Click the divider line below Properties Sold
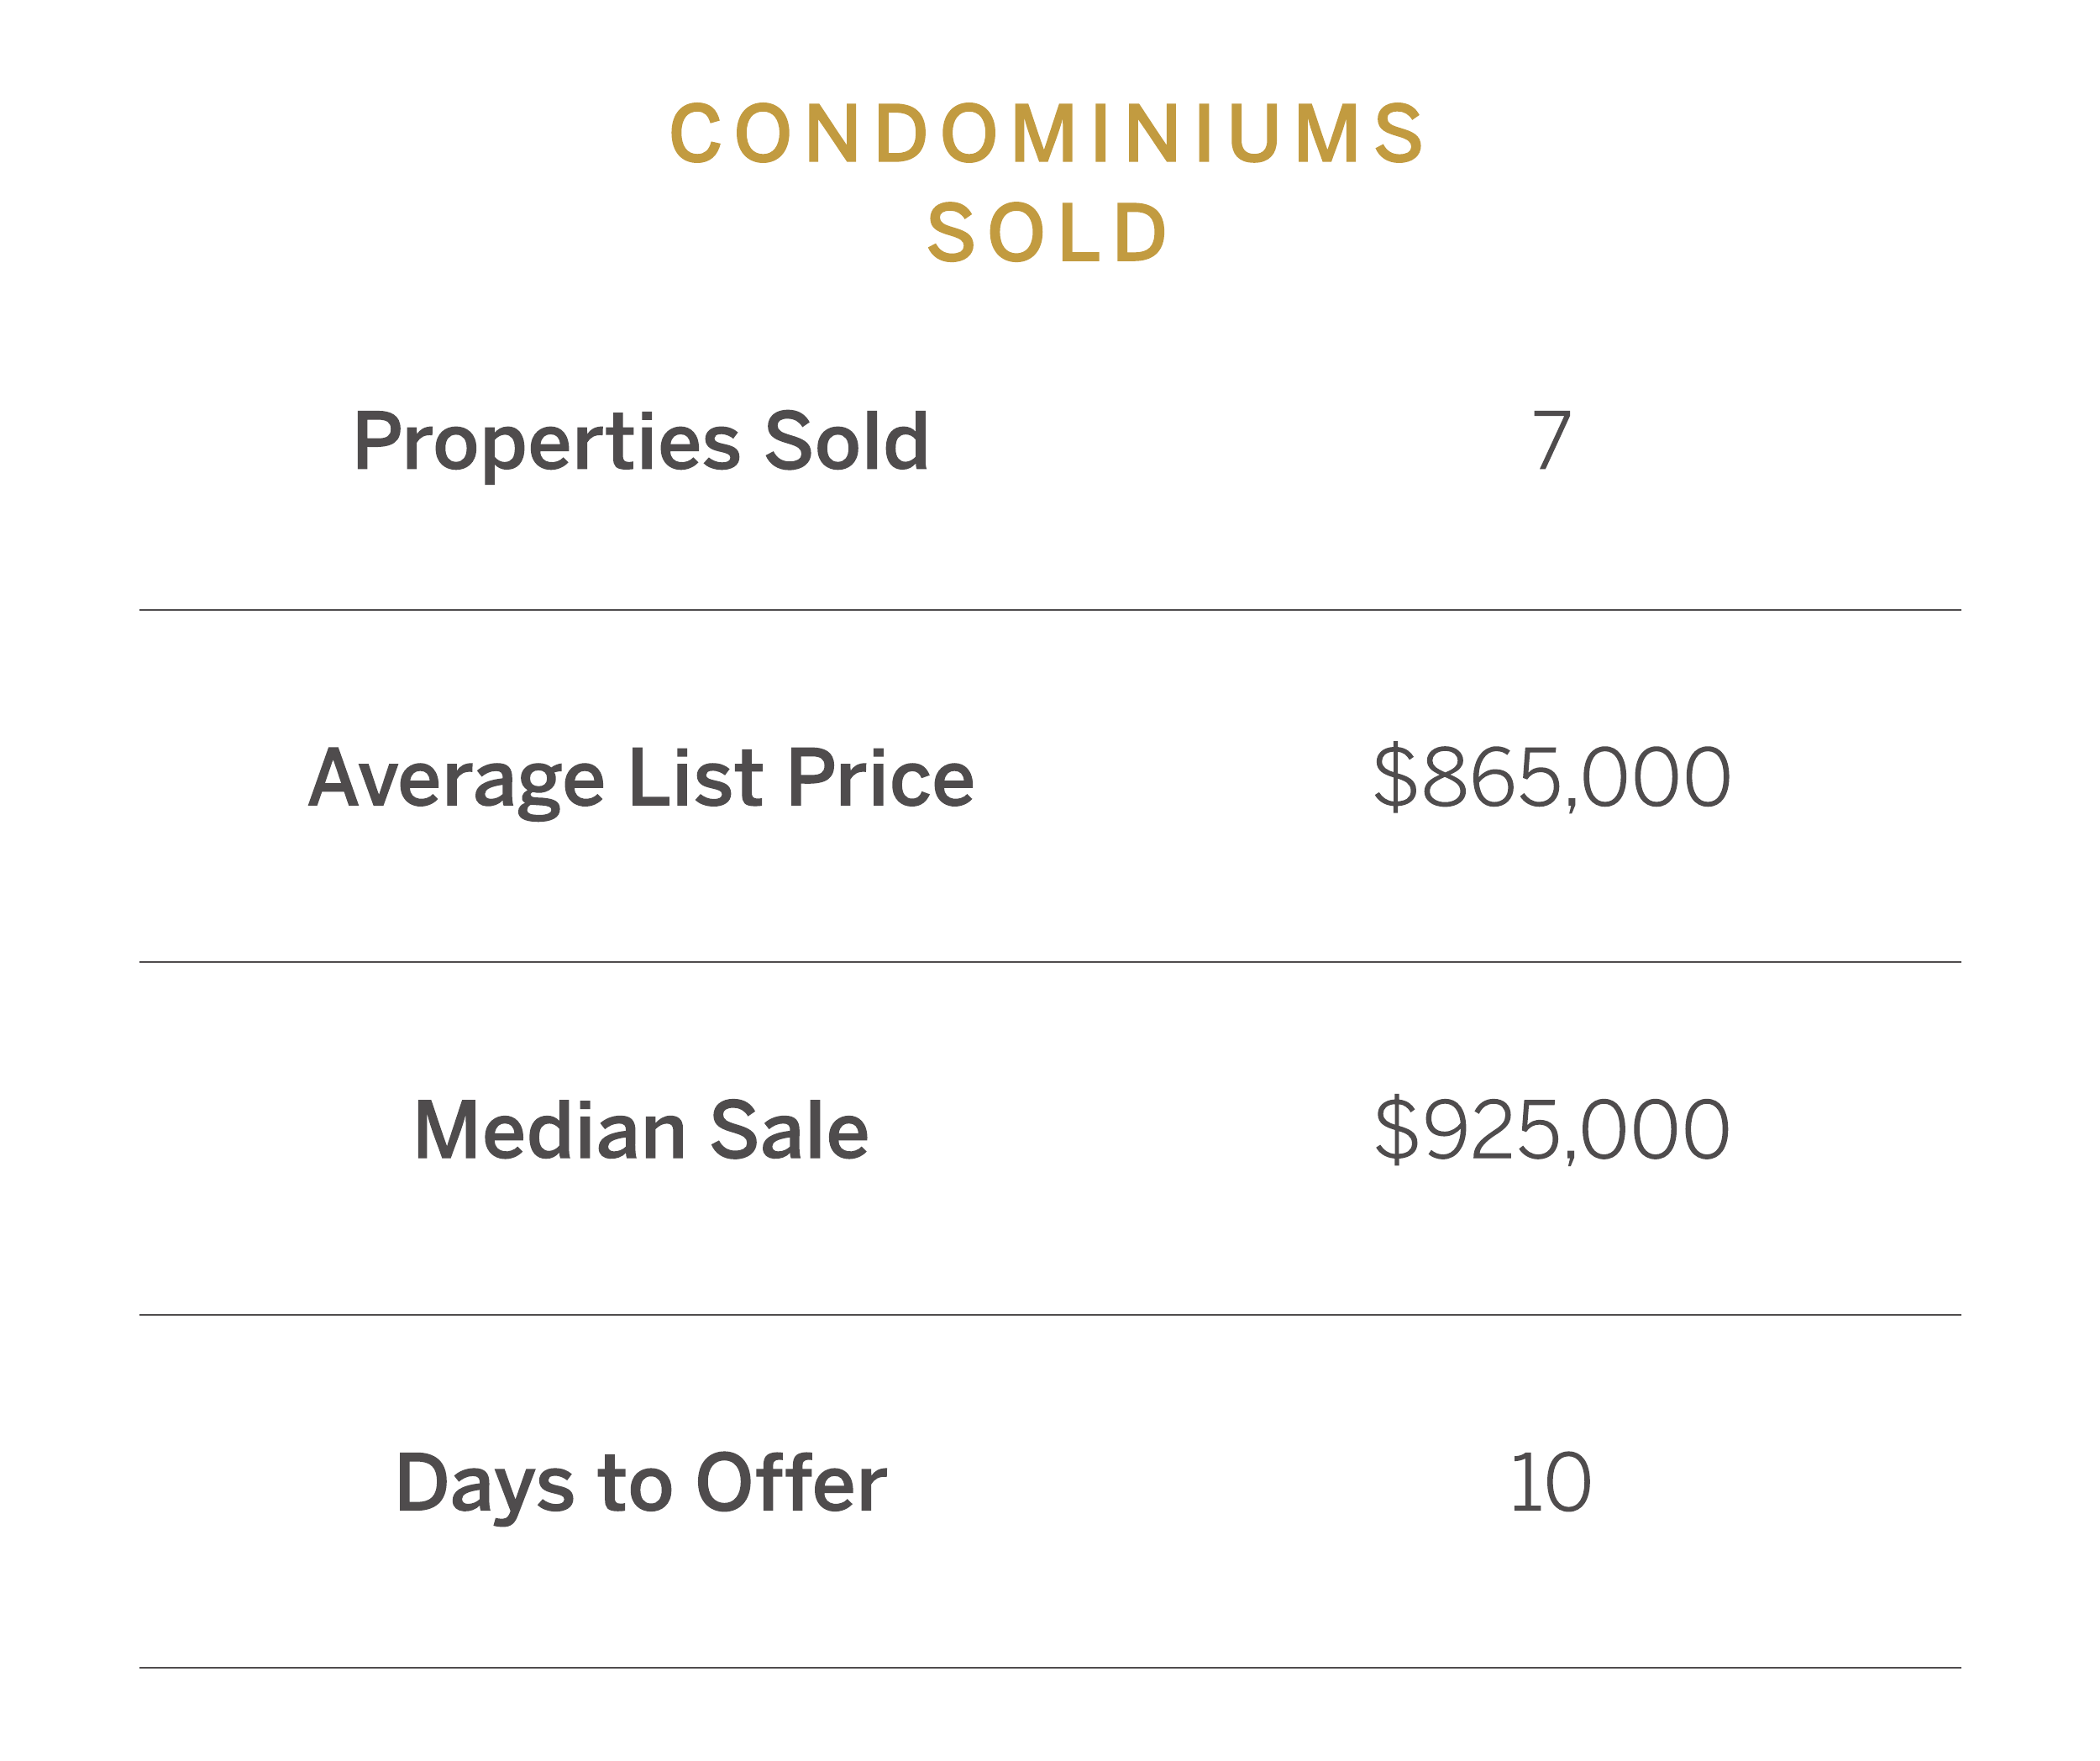Viewport: 2100px width, 1761px height. click(1050, 610)
